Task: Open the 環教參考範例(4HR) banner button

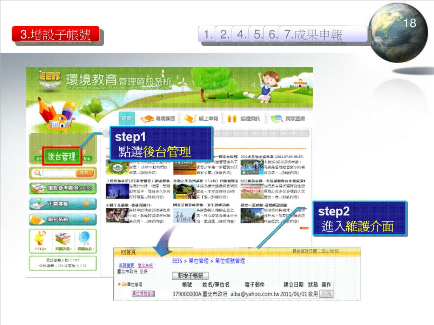Action: (63, 188)
